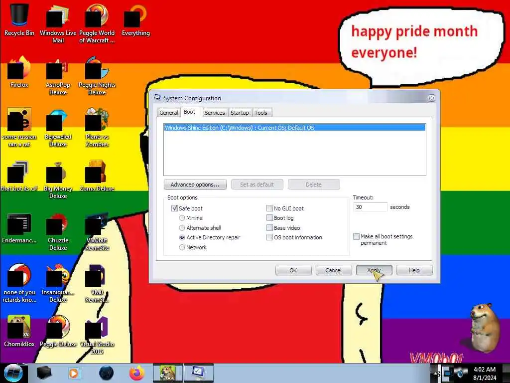Open the Windows Start orb
Image resolution: width=510 pixels, height=383 pixels.
click(x=13, y=373)
